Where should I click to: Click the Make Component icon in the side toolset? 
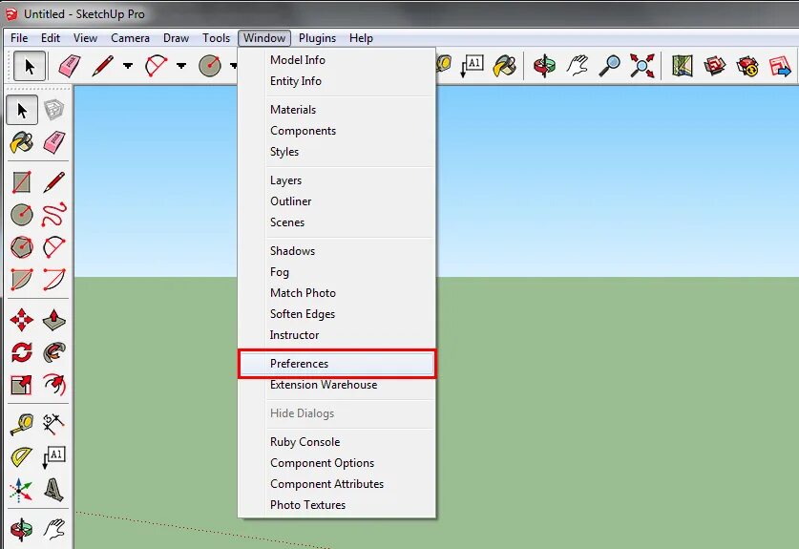54,110
